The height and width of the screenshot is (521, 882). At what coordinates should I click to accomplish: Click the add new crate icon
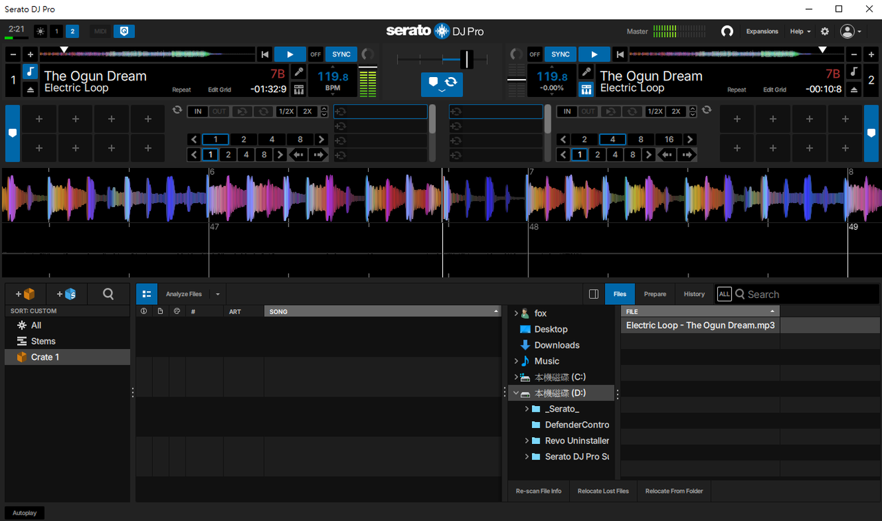click(x=25, y=294)
